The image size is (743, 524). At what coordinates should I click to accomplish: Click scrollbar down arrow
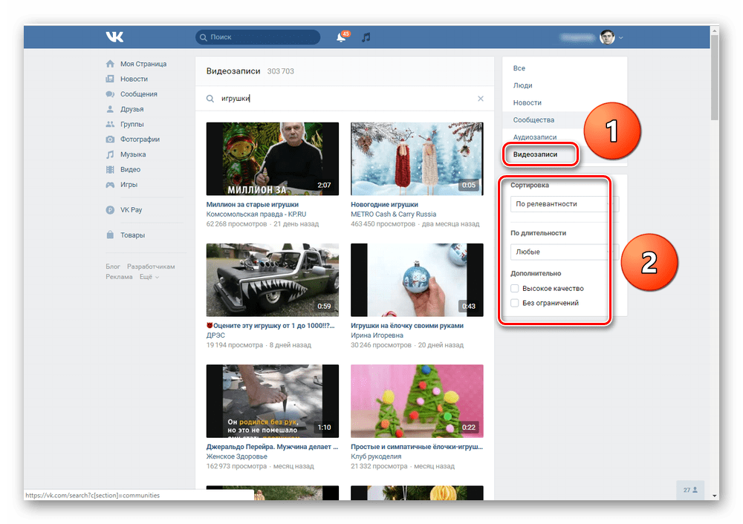tap(715, 496)
